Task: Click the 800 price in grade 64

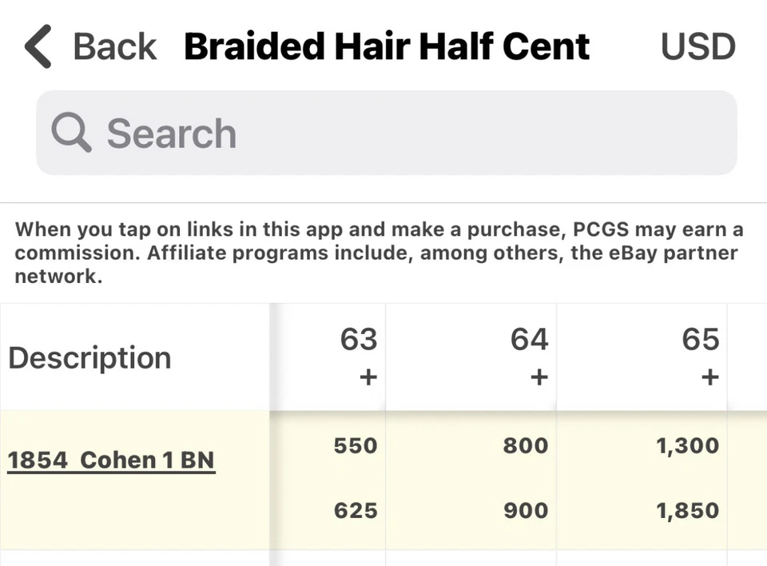Action: [526, 445]
